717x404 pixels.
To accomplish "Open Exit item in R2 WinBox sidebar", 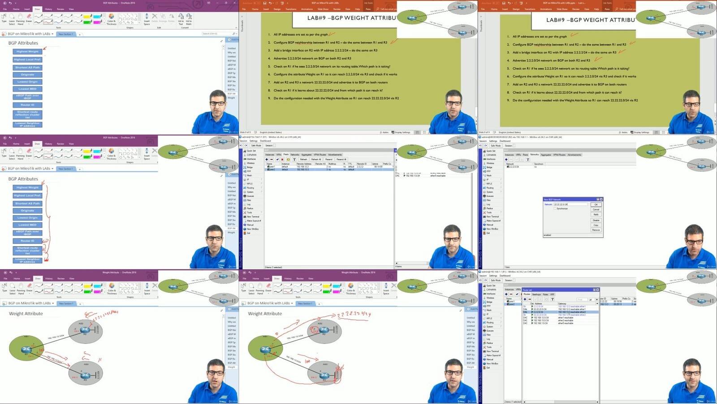I will pyautogui.click(x=486, y=233).
